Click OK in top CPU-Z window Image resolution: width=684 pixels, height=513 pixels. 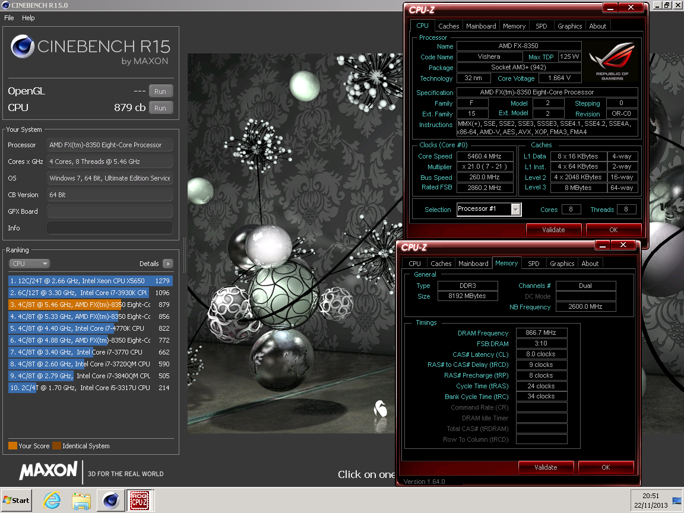613,230
